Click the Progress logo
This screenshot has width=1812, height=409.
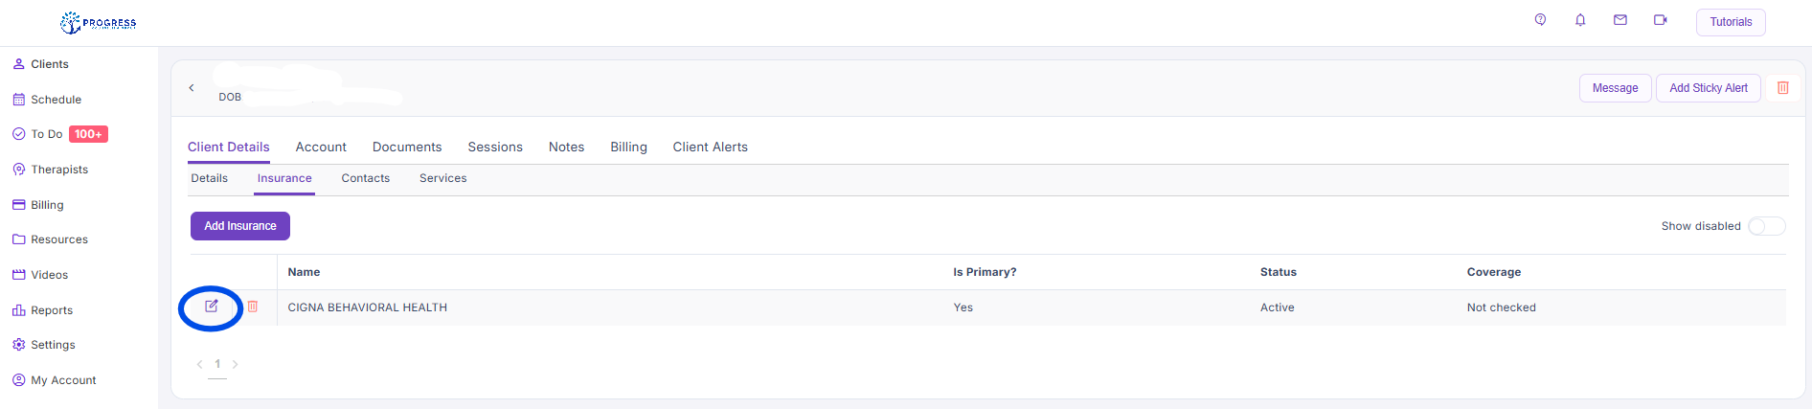click(x=99, y=23)
